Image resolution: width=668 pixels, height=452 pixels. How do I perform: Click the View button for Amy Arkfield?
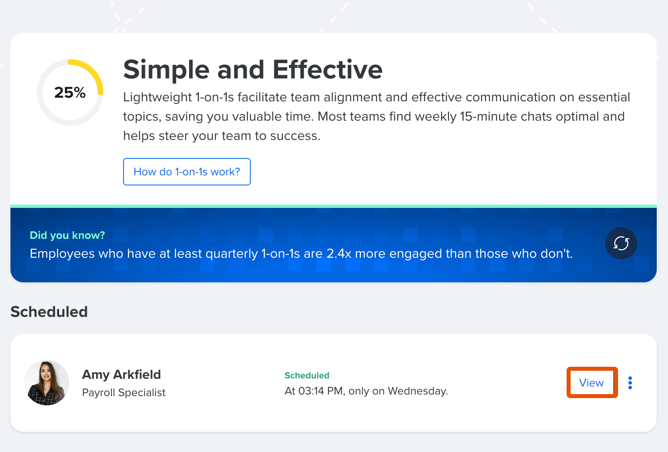[592, 383]
